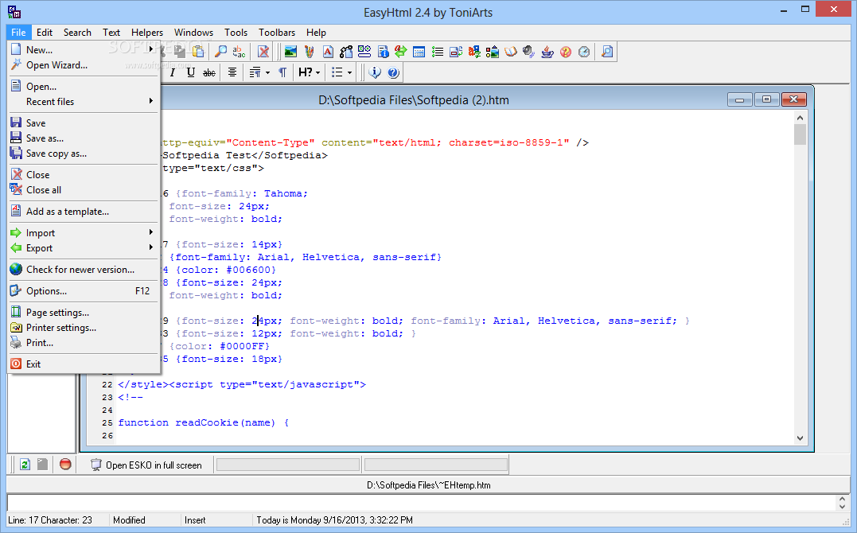Insert a hyperlink with the link icon
This screenshot has height=533, width=857.
tap(346, 52)
